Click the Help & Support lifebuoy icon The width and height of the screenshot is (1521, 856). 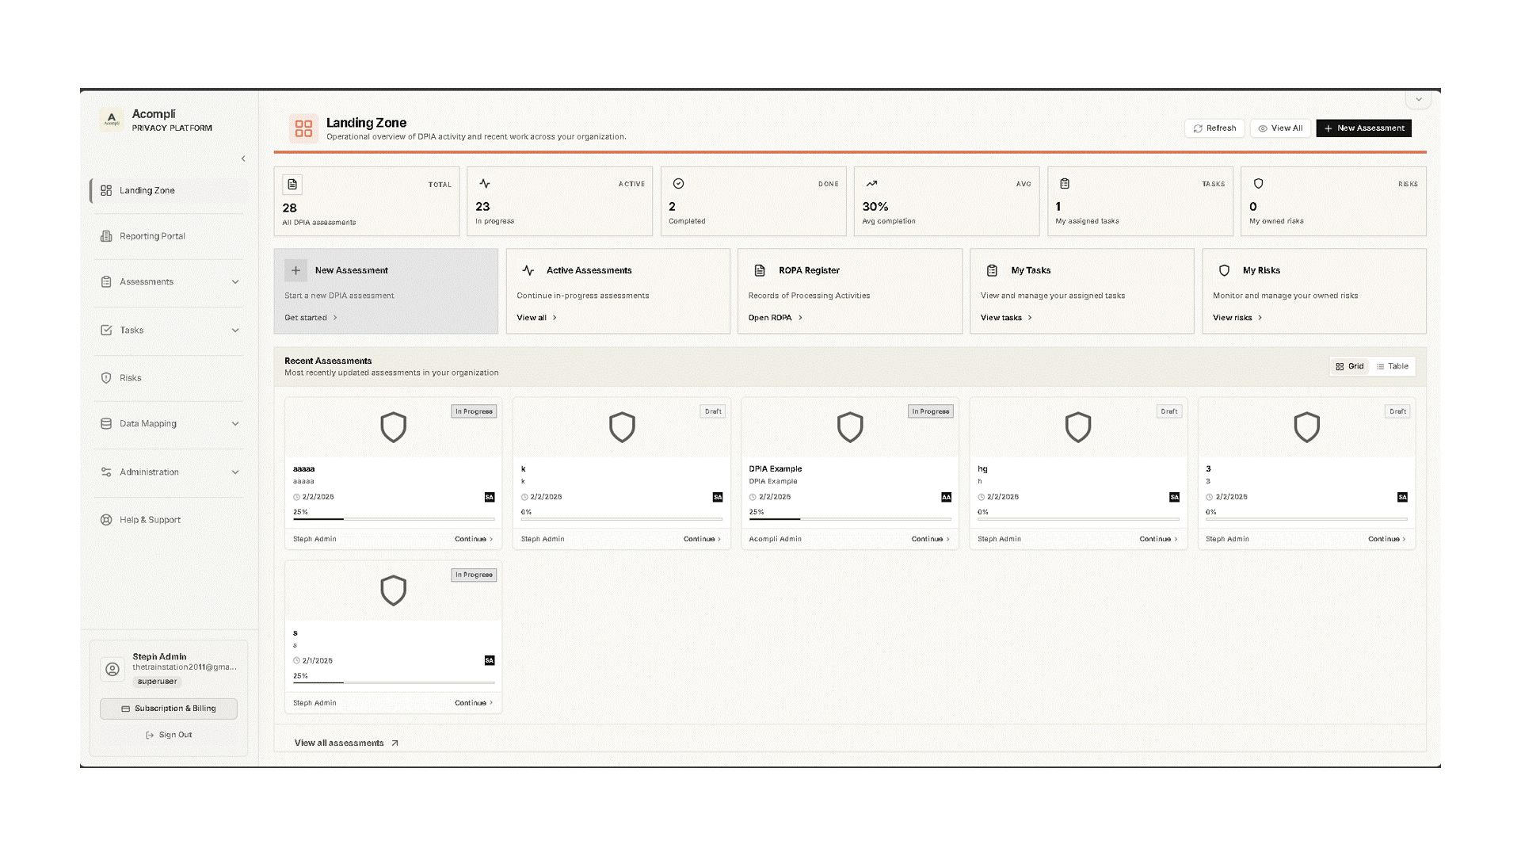point(106,520)
